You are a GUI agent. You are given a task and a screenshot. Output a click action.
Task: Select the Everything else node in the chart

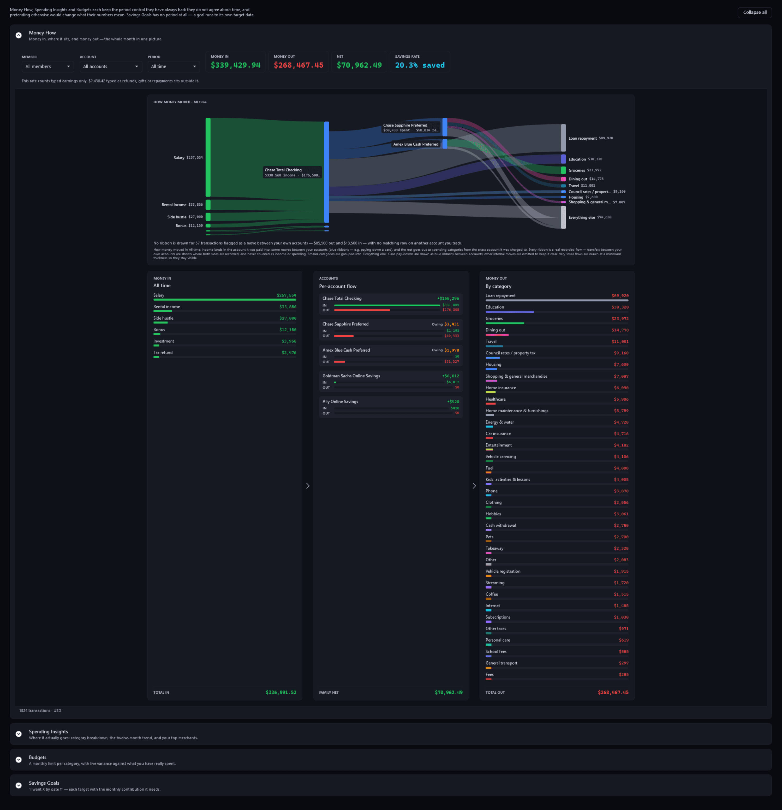coord(563,217)
